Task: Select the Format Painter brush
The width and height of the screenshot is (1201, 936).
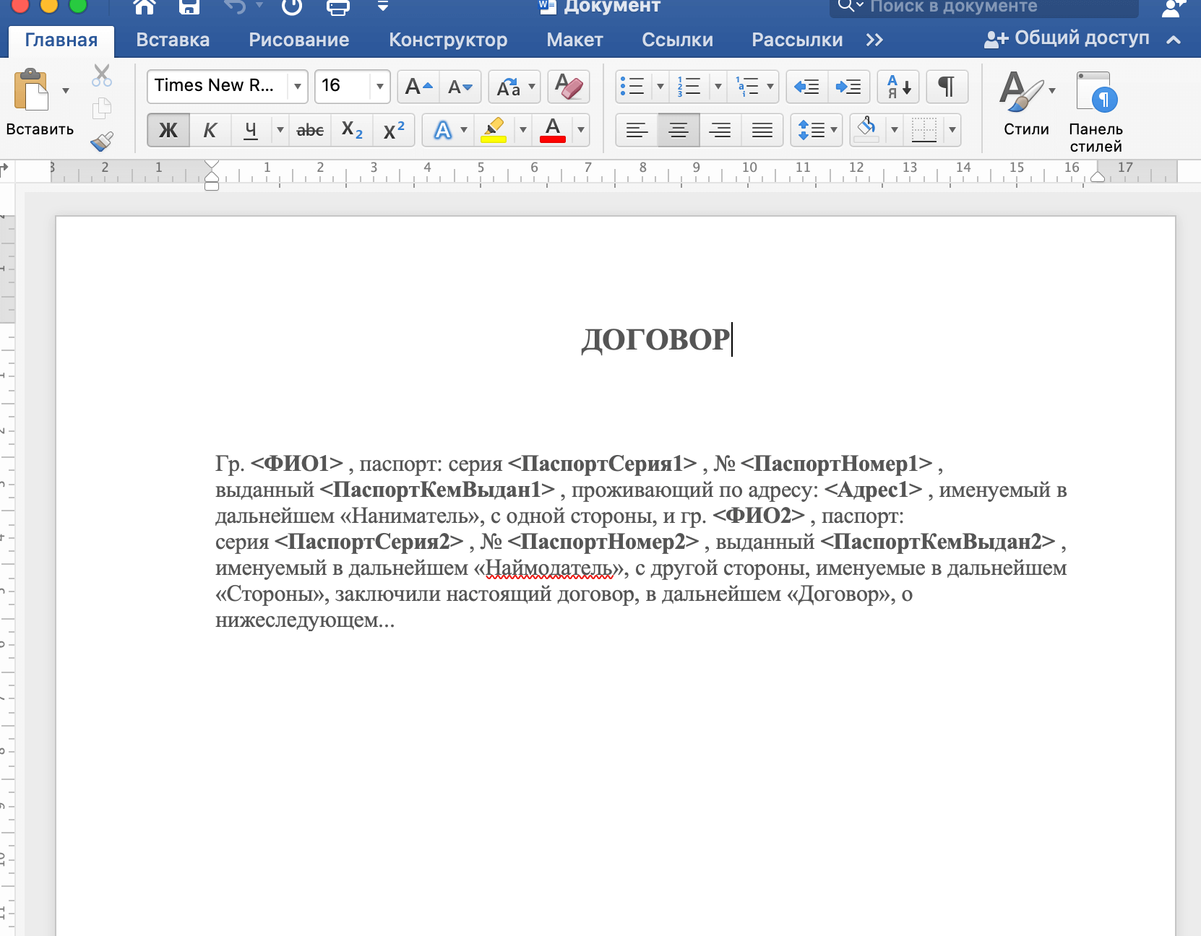Action: tap(102, 141)
